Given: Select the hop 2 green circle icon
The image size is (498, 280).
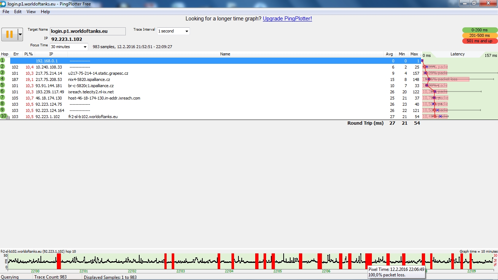Looking at the screenshot, I should 3,66.
